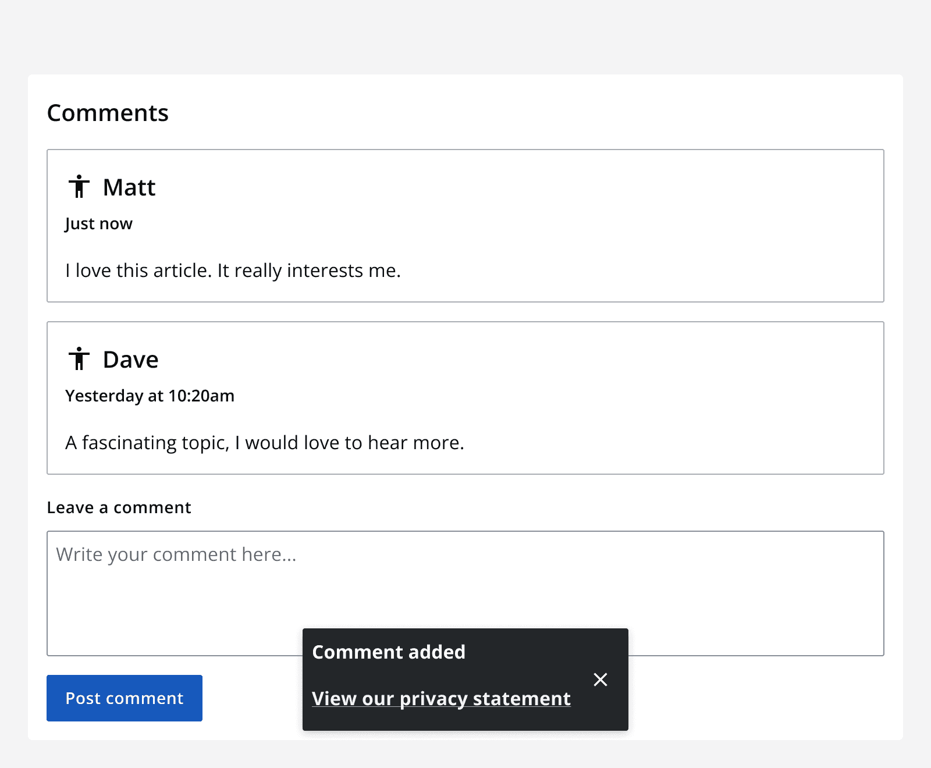Click the Comments section heading

coord(108,112)
